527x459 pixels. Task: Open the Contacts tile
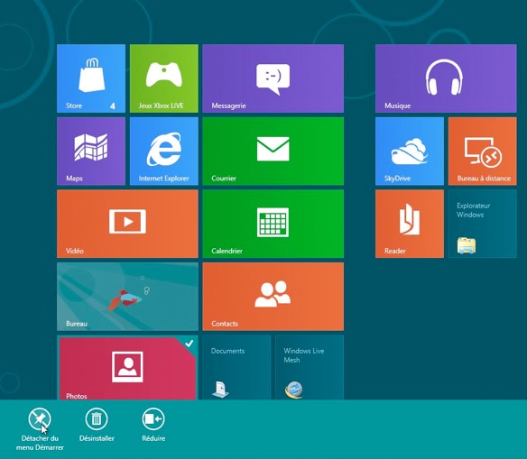tap(273, 297)
